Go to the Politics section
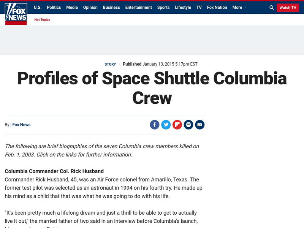The width and height of the screenshot is (304, 228). coord(54,8)
